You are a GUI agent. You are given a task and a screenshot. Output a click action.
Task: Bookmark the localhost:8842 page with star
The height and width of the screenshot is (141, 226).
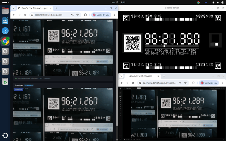coord(77,15)
